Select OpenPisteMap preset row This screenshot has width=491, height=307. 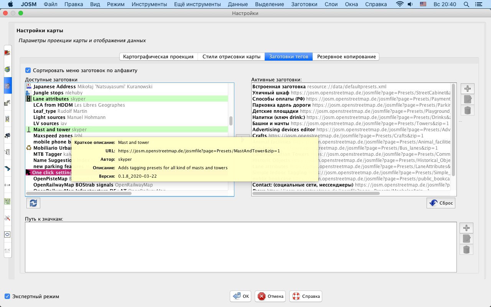tap(127, 179)
